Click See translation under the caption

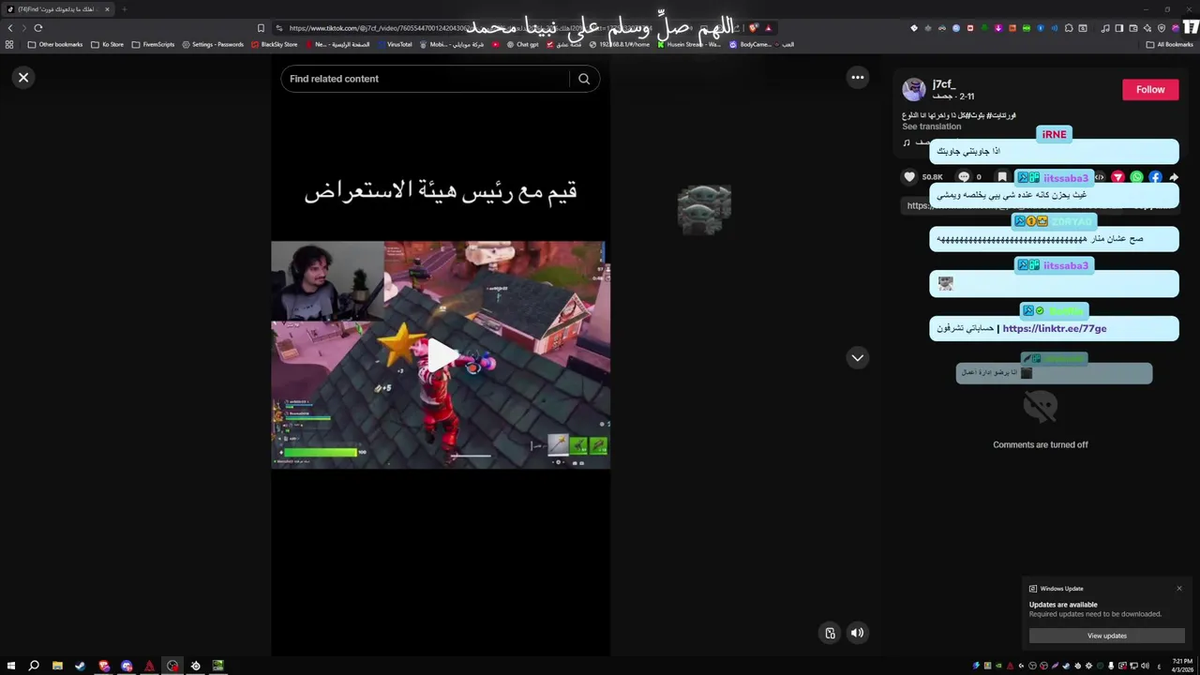(931, 127)
